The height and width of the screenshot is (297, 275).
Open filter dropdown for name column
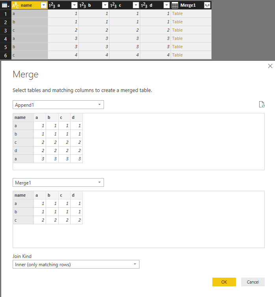[44, 5]
